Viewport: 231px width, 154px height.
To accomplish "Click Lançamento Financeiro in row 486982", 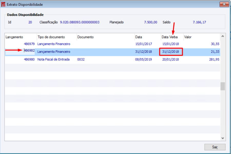I will point(54,52).
